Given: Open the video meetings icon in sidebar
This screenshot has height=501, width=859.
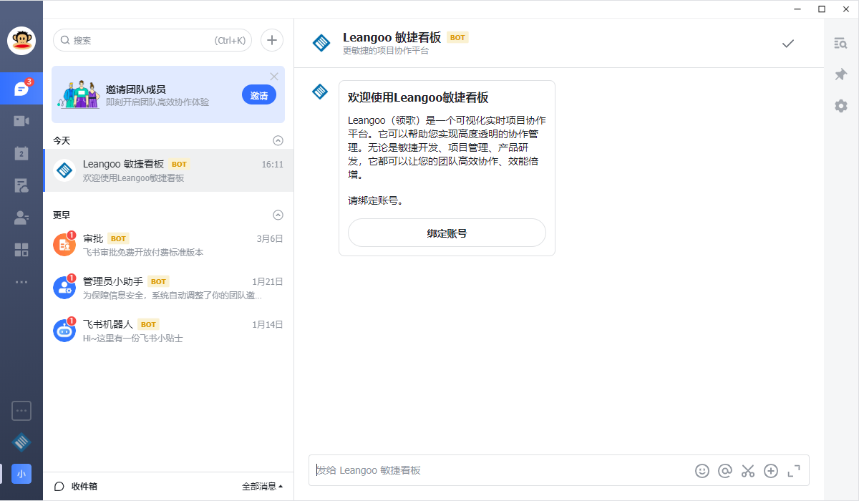Looking at the screenshot, I should click(x=21, y=121).
